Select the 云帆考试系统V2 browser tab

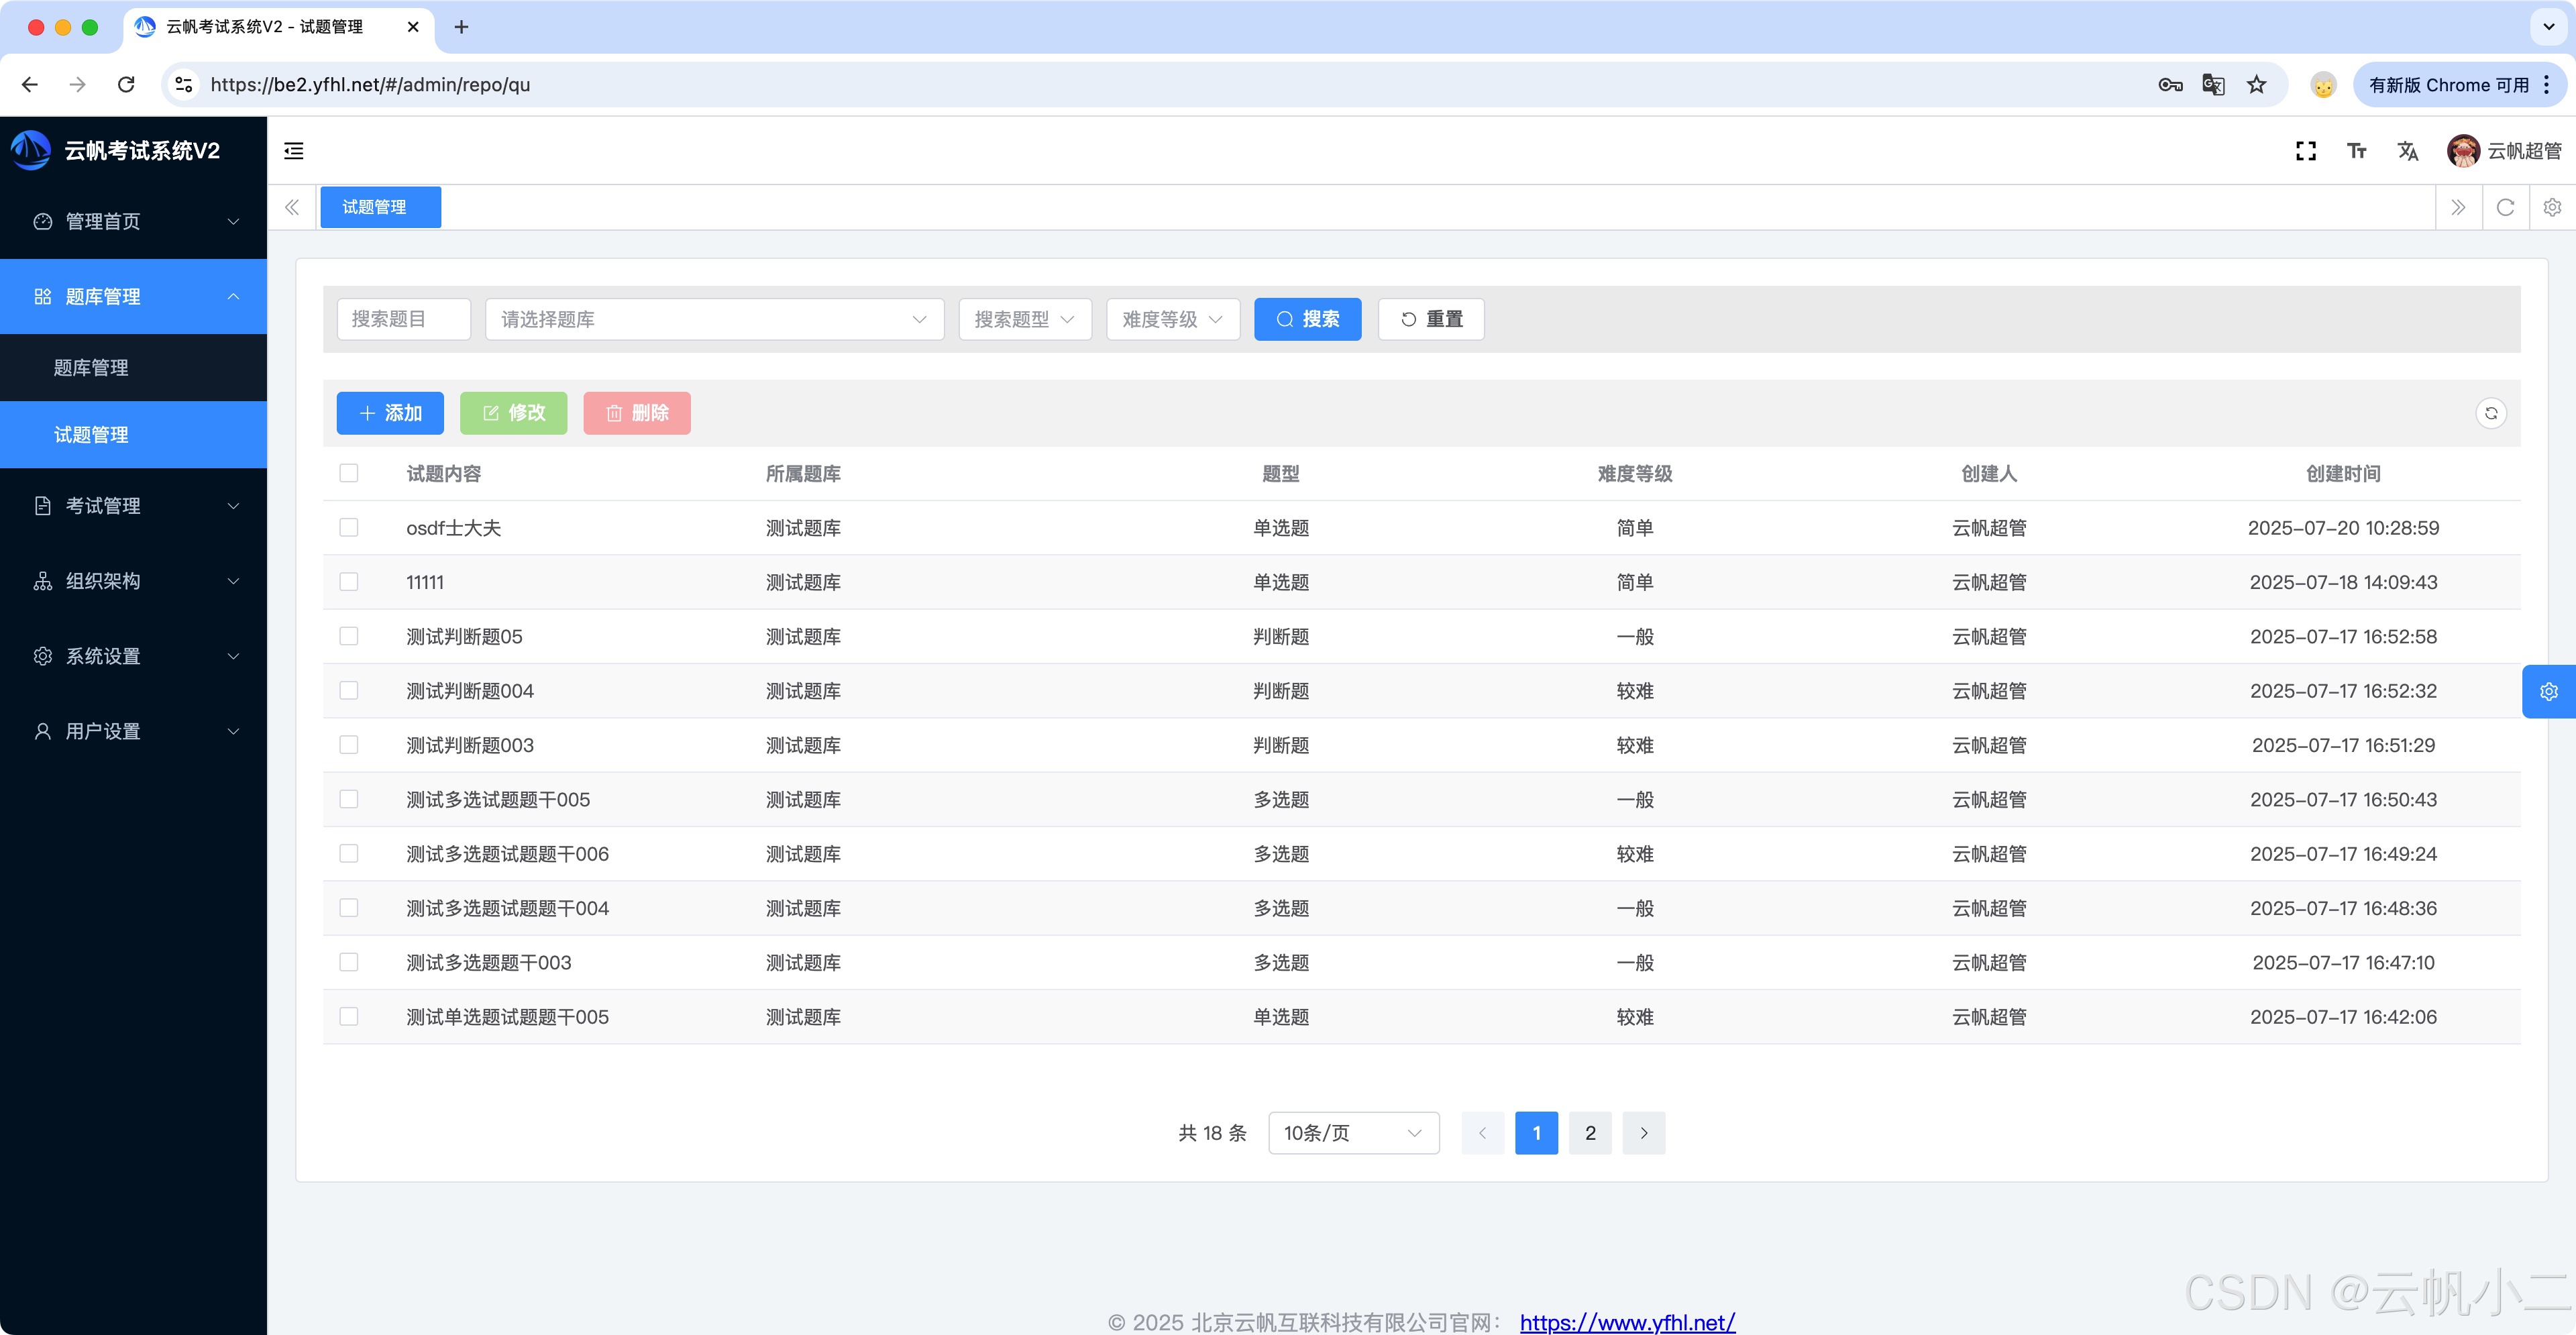coord(278,27)
